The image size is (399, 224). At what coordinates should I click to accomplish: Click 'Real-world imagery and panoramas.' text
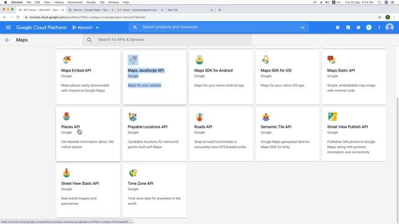(79, 201)
